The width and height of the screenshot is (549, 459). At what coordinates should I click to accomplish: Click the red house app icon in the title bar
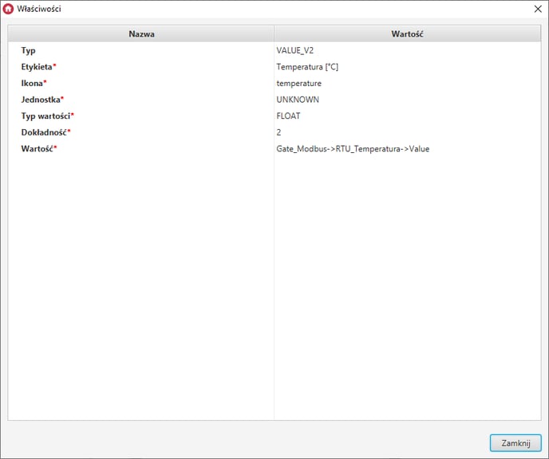pos(8,9)
